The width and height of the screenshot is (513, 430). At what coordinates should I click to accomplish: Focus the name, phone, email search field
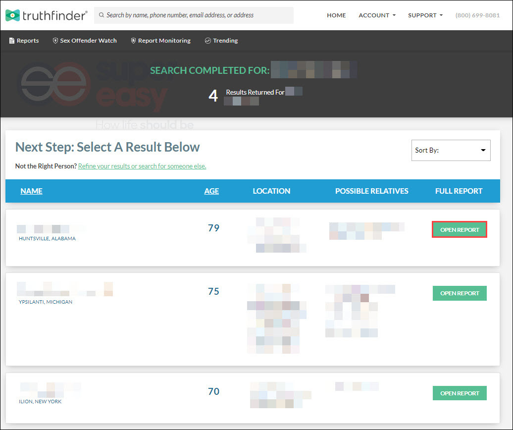coord(194,15)
